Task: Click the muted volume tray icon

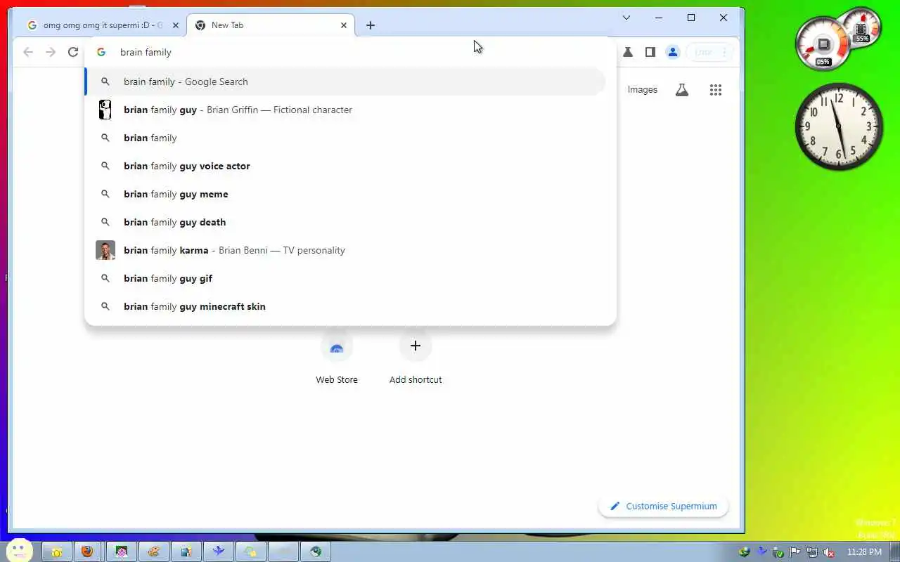Action: click(x=829, y=552)
